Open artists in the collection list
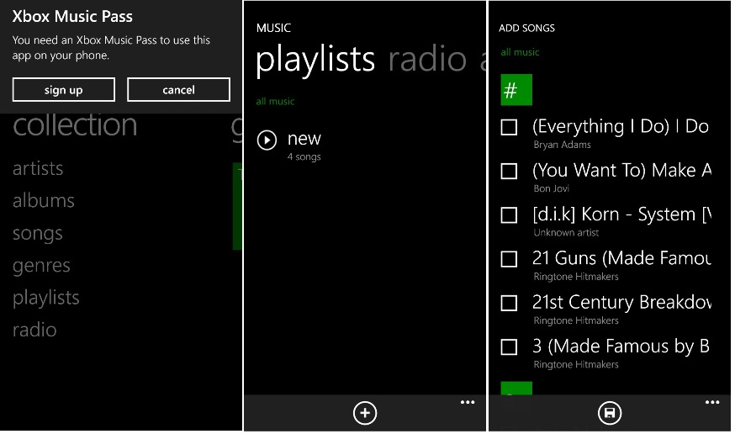 [x=38, y=168]
